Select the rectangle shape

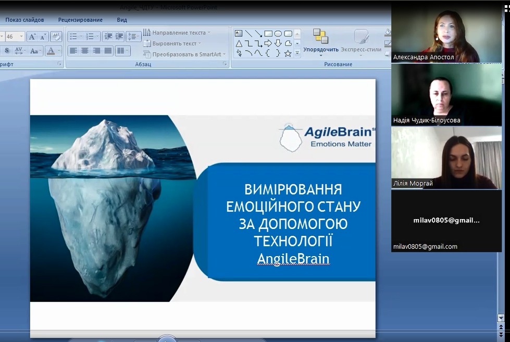(x=268, y=33)
